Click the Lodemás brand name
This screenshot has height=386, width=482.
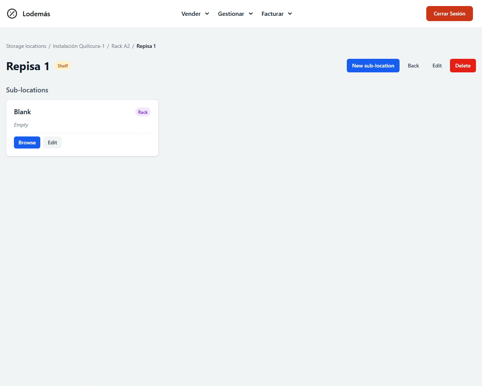(x=36, y=14)
